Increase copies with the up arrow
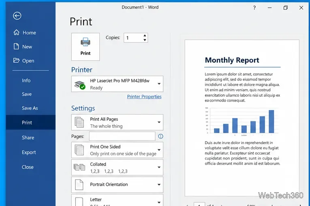Image resolution: width=310 pixels, height=206 pixels. coord(145,36)
